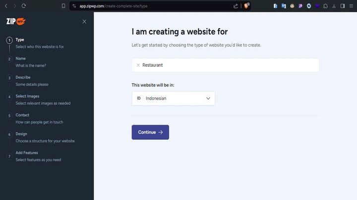Click the address bar URL app.zipwp.com
The height and width of the screenshot is (200, 357).
114,6
